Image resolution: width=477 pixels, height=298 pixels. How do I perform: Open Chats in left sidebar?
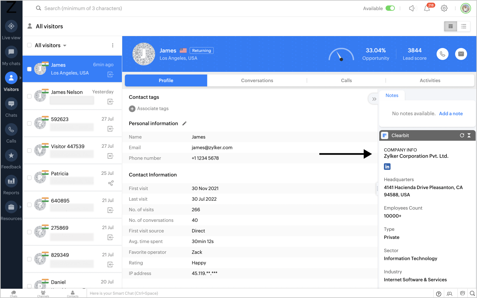click(x=11, y=107)
